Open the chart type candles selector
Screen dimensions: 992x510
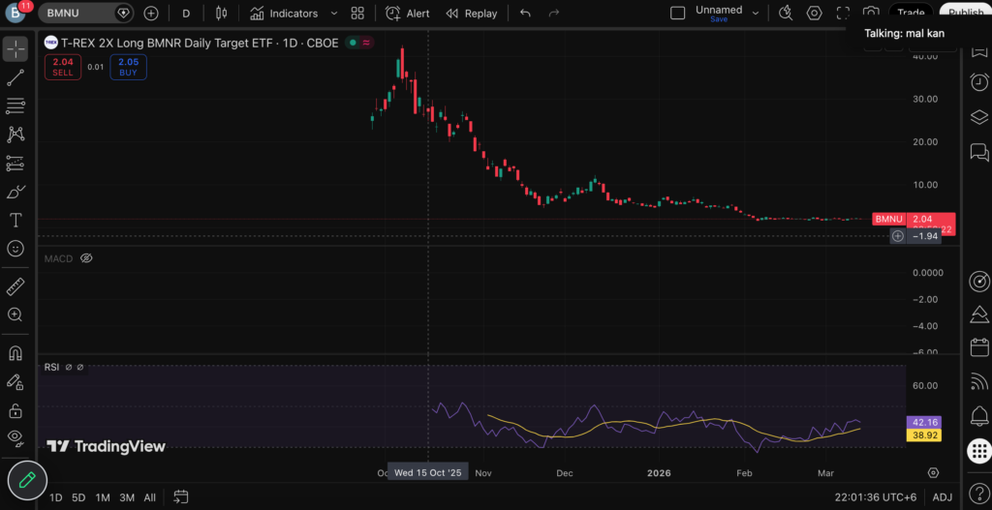pos(221,14)
